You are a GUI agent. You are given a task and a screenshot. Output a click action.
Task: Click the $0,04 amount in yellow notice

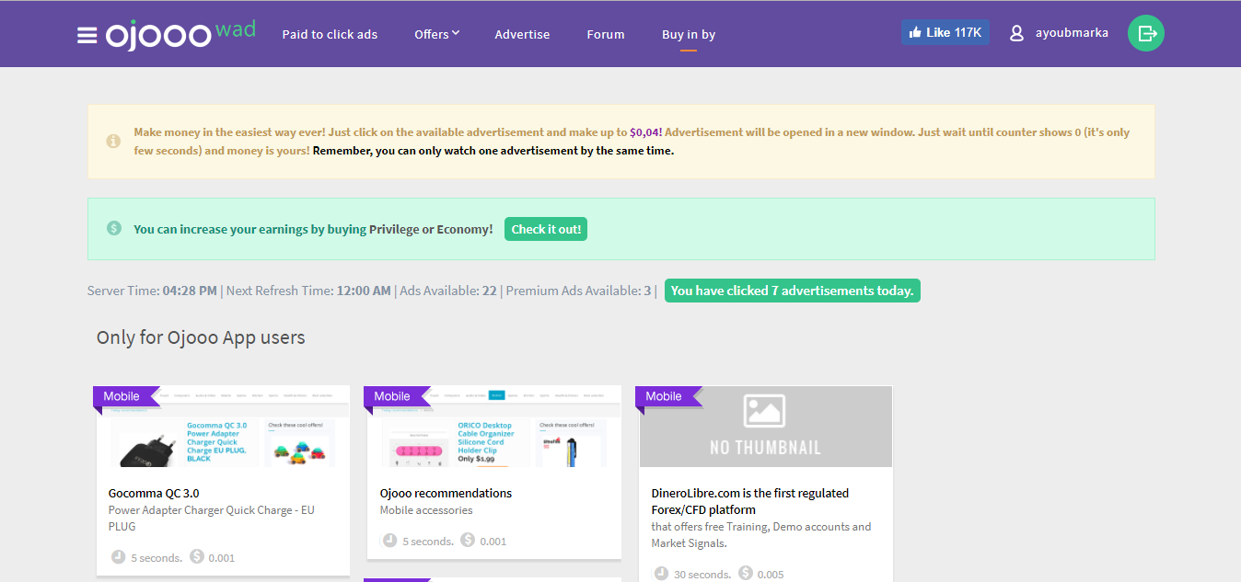[x=645, y=132]
